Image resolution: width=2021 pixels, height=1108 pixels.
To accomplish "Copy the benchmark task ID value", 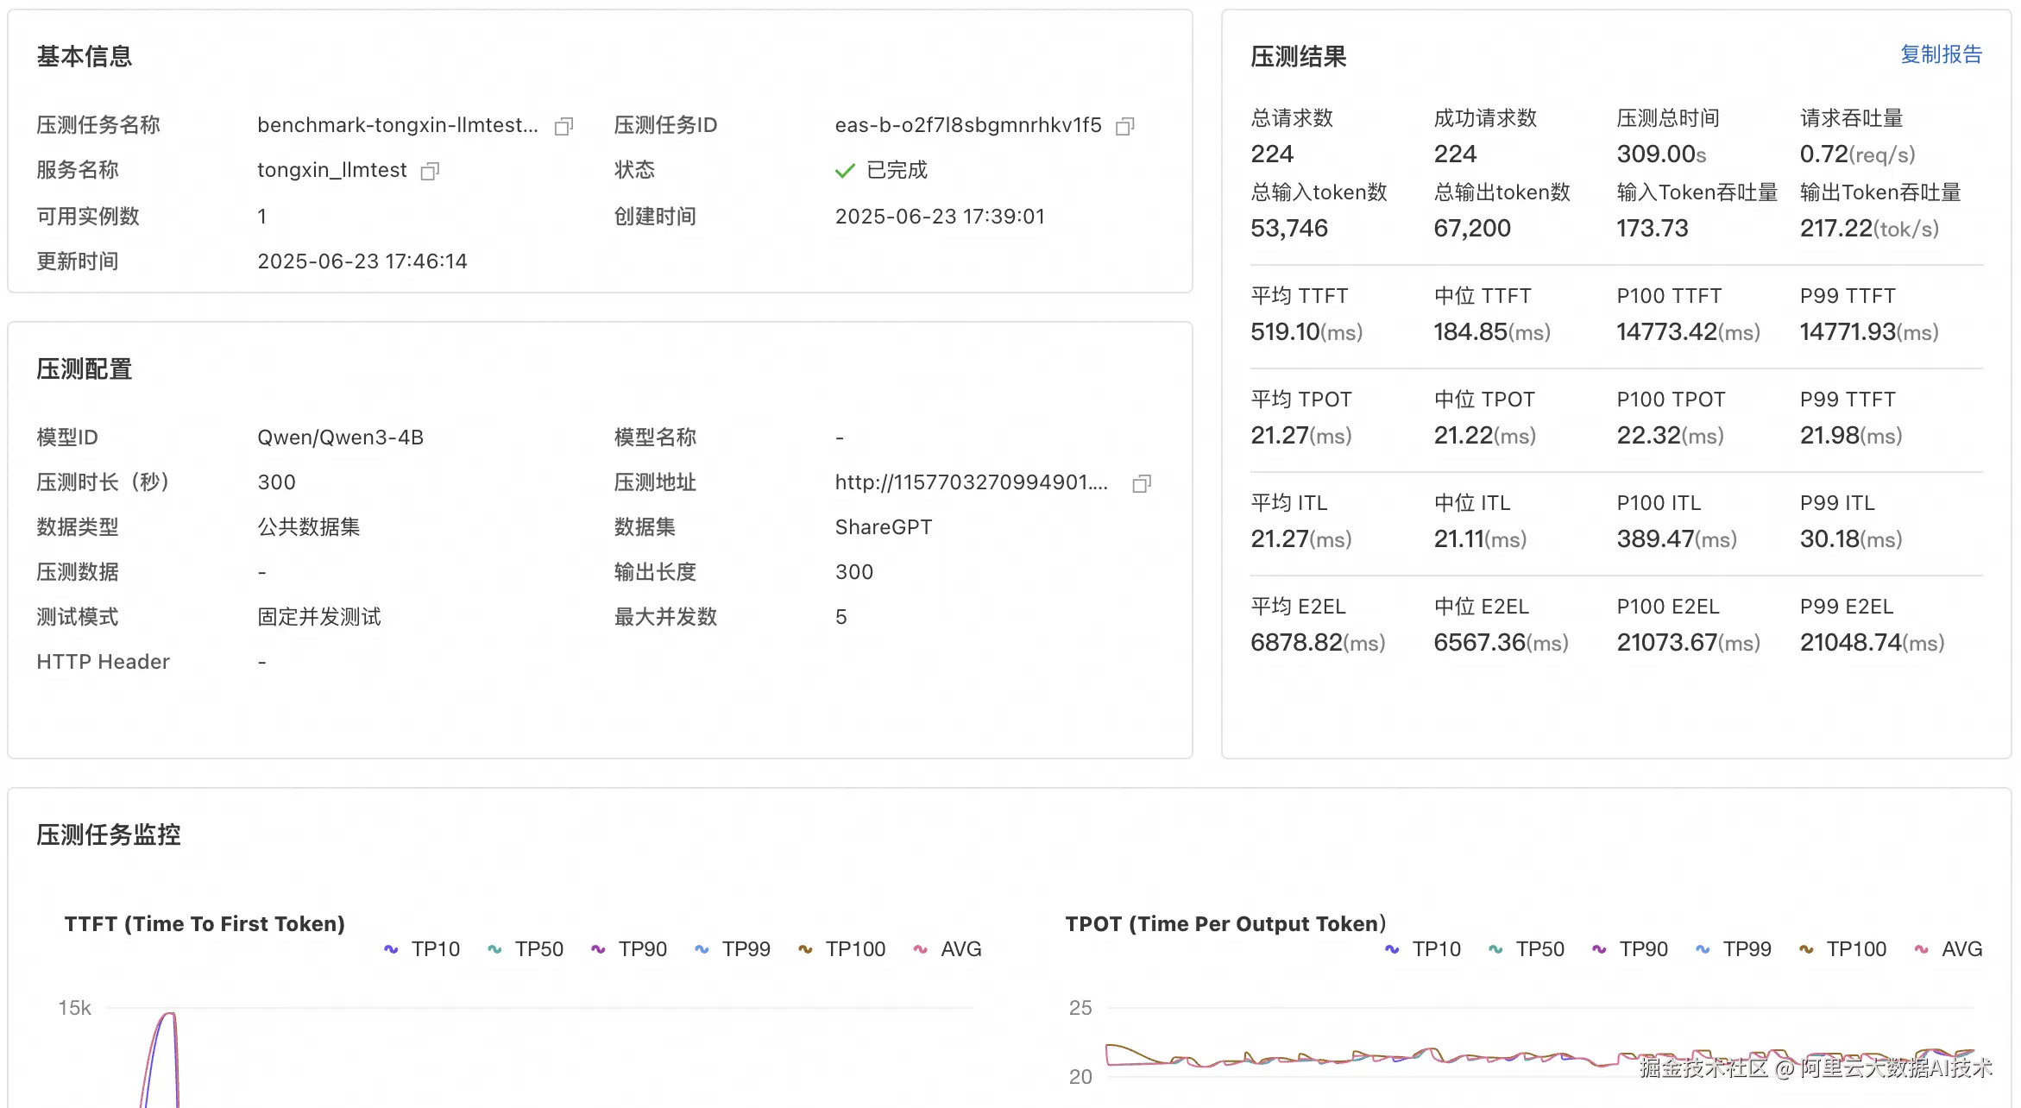I will [x=1124, y=126].
